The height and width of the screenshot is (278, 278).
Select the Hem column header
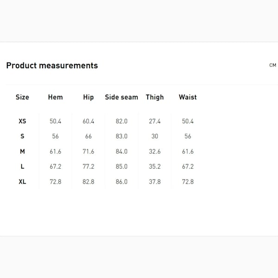click(55, 97)
